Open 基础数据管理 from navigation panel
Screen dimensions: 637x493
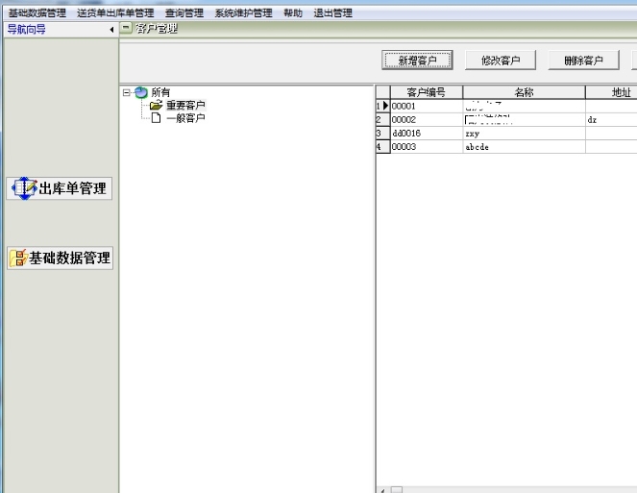(60, 259)
